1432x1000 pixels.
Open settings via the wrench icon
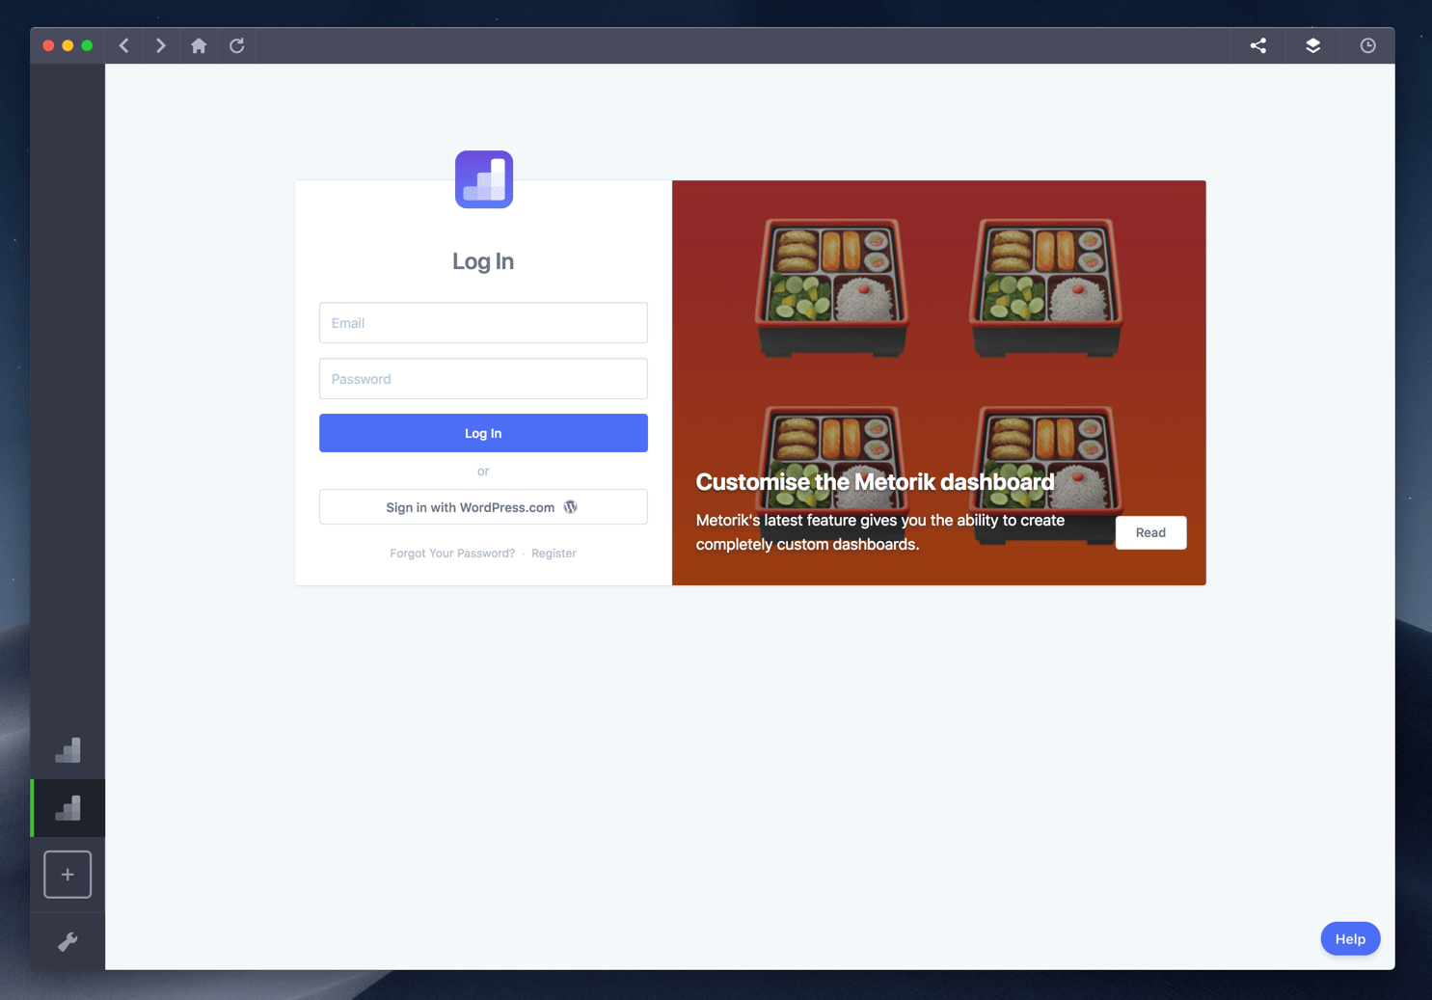coord(68,941)
